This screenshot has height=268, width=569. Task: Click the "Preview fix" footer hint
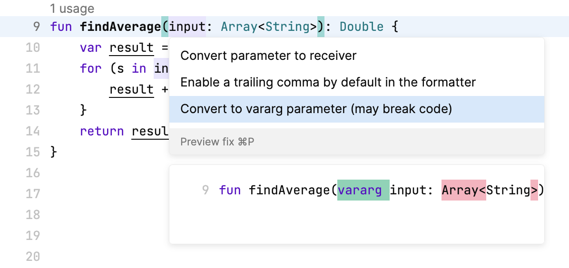click(x=217, y=142)
